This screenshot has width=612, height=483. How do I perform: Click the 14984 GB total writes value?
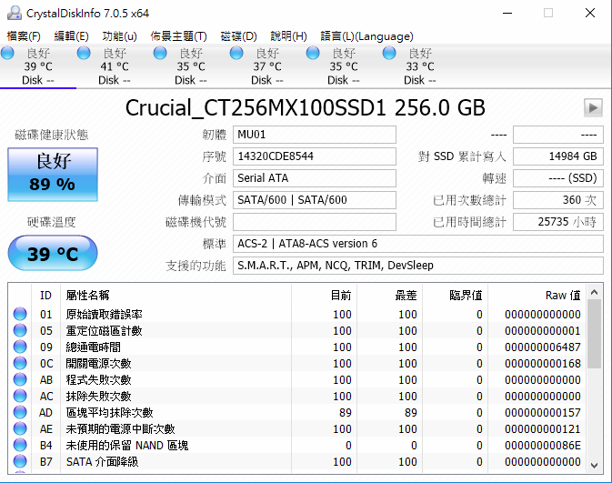click(x=558, y=156)
